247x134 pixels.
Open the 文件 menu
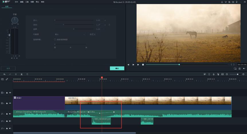[16, 2]
